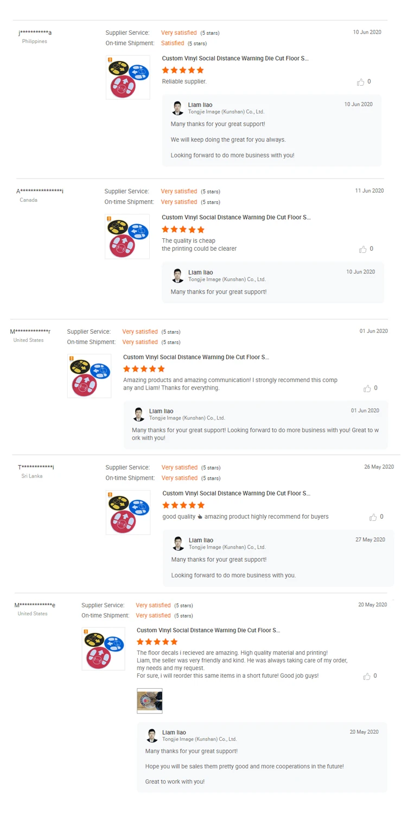Click thumbs-up on the Canada review
407x814 pixels.
point(363,249)
